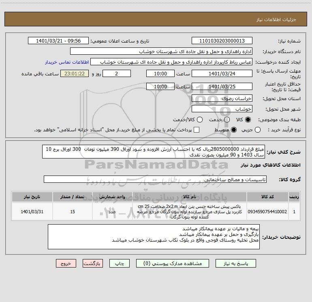312x302 pixels.
Task: Click the خروج exit button
Action: coord(66,263)
